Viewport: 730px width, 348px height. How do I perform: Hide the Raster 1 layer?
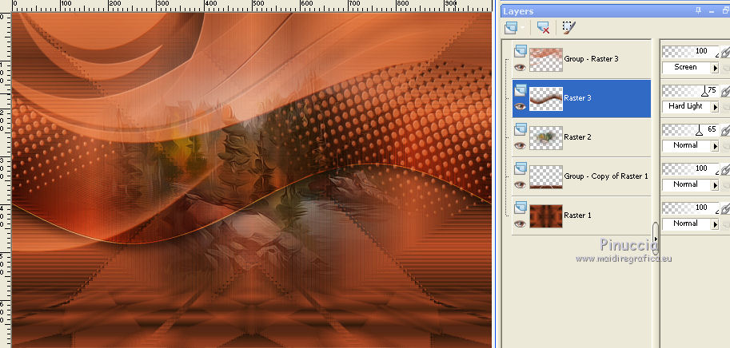[x=520, y=223]
